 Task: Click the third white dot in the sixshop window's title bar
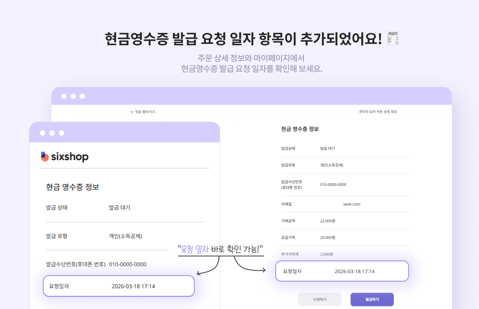click(61, 133)
